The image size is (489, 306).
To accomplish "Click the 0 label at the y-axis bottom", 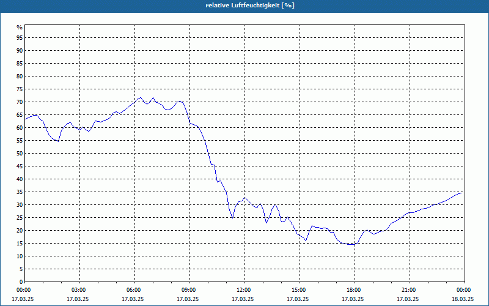I will pos(21,282).
